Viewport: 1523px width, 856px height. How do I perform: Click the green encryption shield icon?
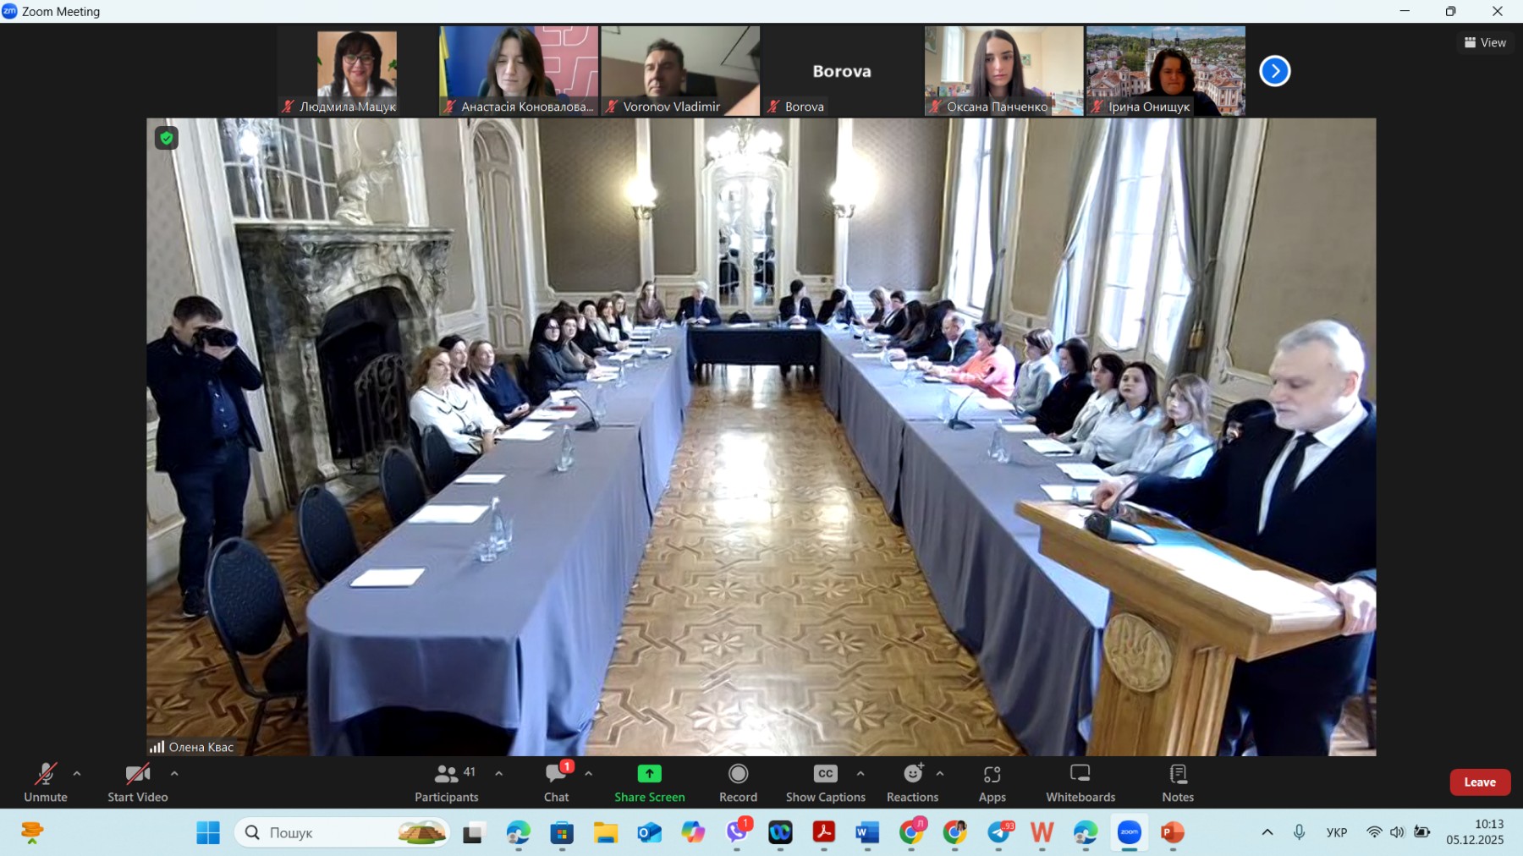(167, 138)
